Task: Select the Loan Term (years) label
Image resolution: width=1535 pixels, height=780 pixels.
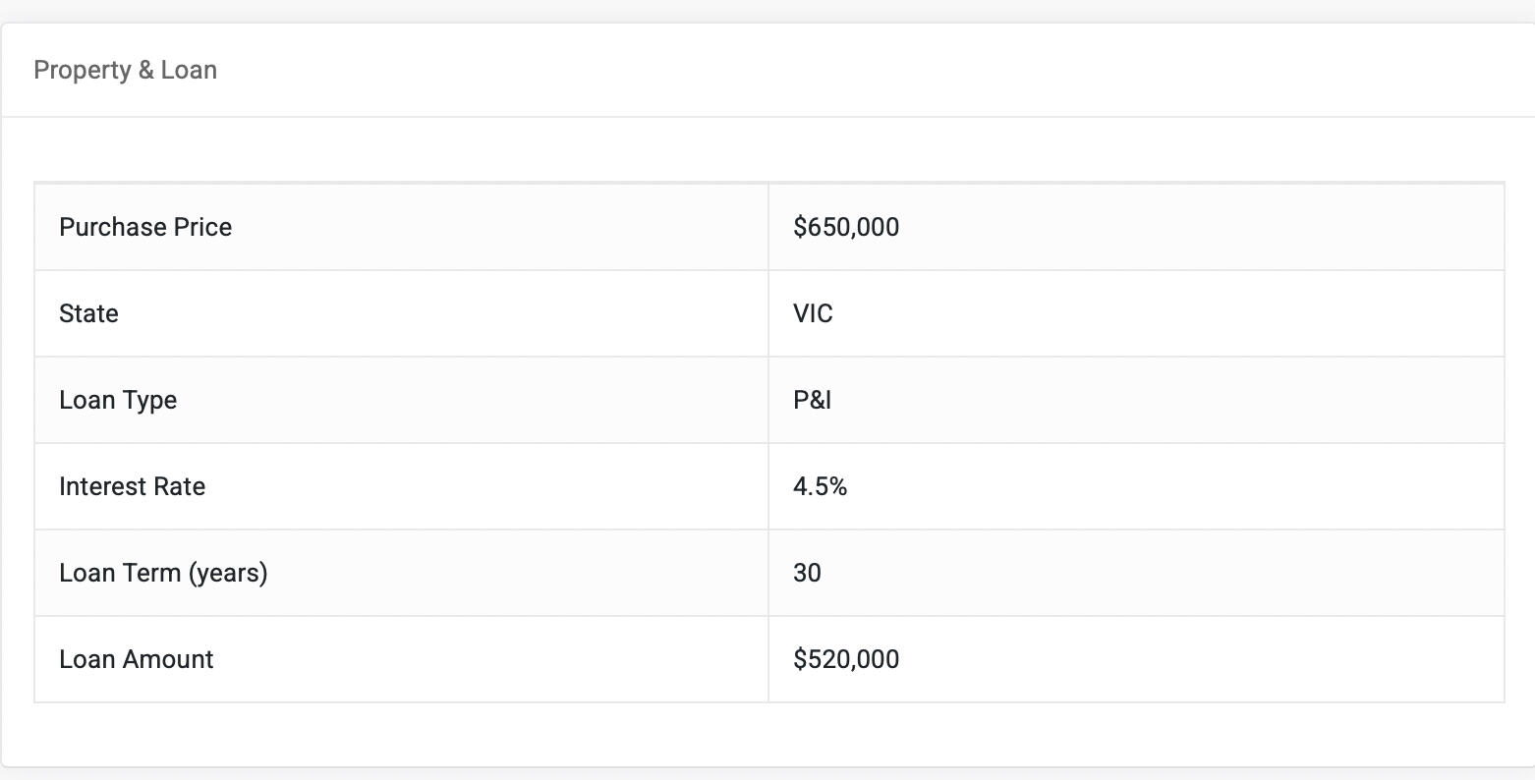Action: click(x=163, y=573)
